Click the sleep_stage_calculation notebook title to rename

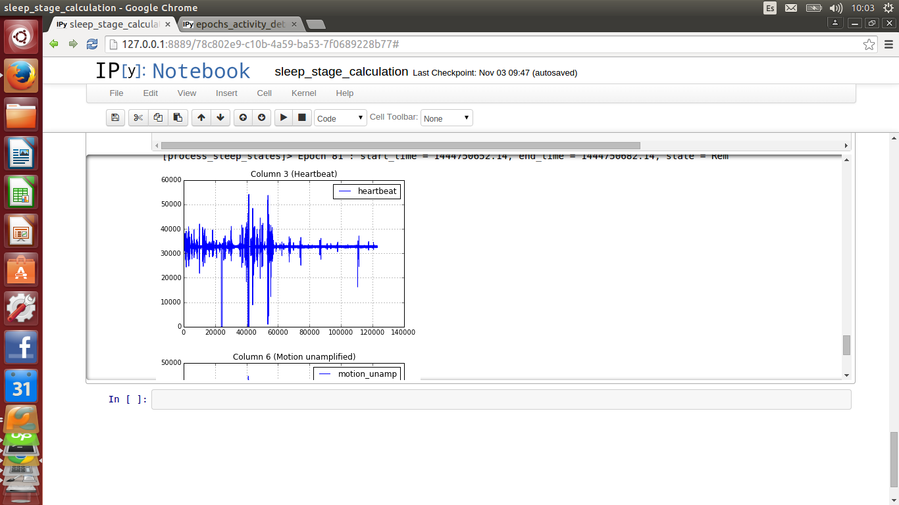341,72
